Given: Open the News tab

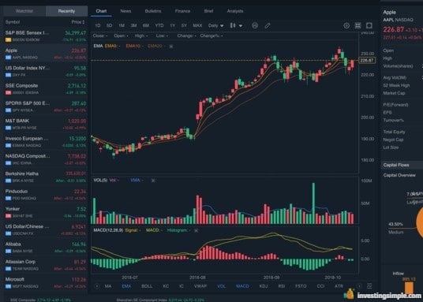Looking at the screenshot, I should click(x=125, y=11).
